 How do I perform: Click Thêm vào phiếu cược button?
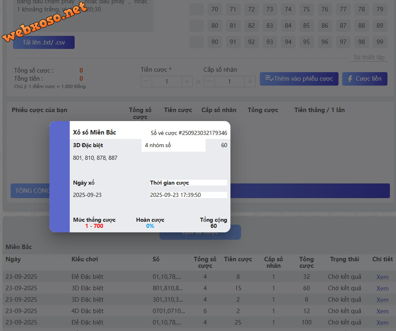click(299, 79)
